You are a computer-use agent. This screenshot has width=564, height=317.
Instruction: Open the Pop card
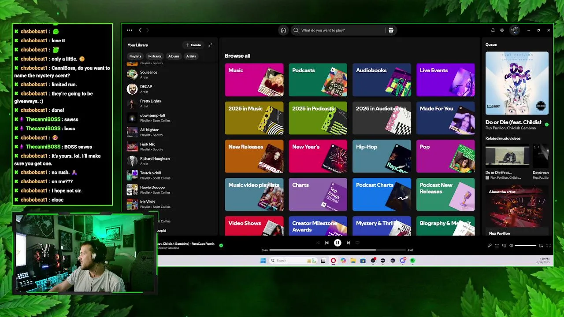445,156
